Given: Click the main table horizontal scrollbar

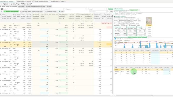Looking at the screenshot, I should coord(24,95).
